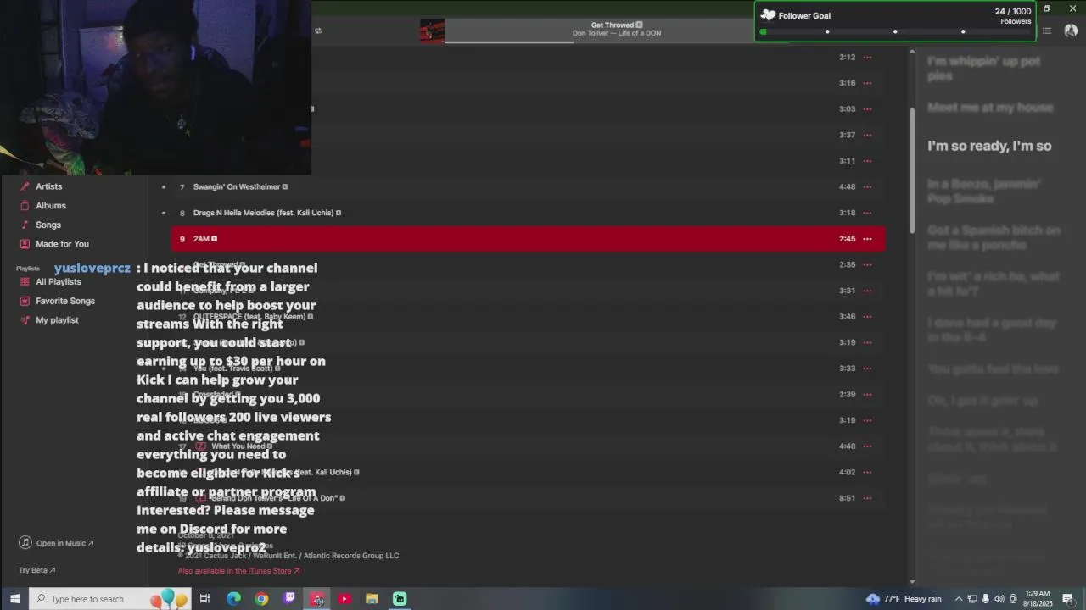Open My playlist in sidebar
The image size is (1086, 610).
pos(57,320)
